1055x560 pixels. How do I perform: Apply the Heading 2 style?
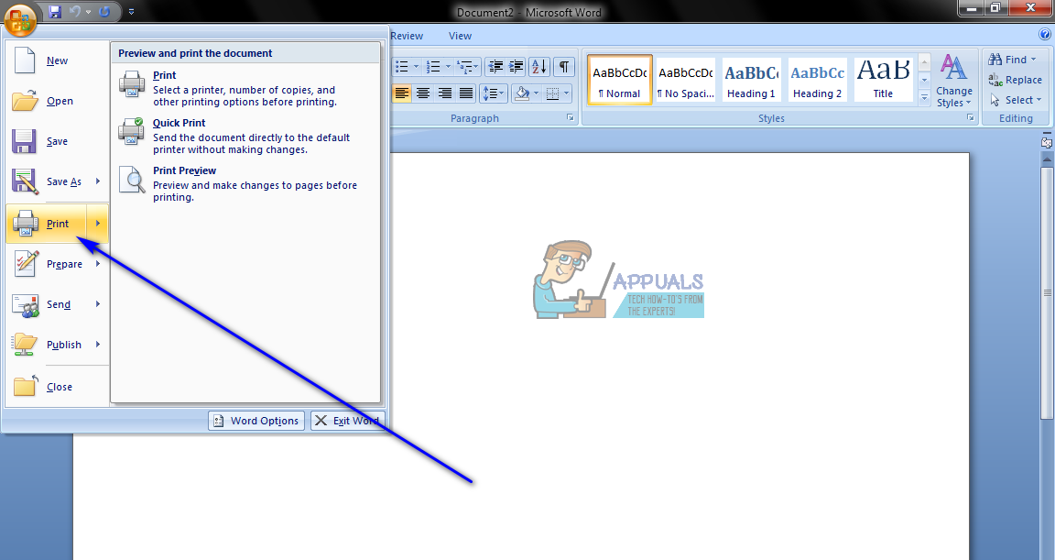(817, 80)
